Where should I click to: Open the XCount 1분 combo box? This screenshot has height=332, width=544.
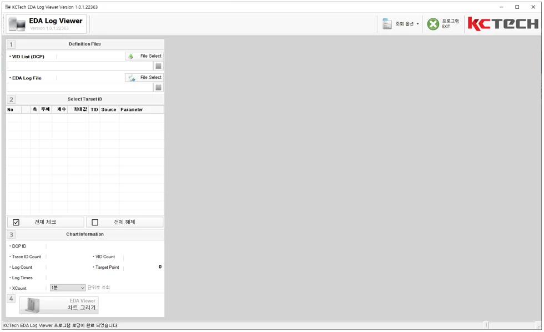pyautogui.click(x=68, y=288)
